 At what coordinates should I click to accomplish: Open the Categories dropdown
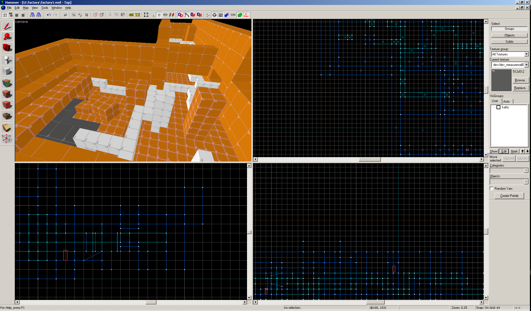click(526, 171)
